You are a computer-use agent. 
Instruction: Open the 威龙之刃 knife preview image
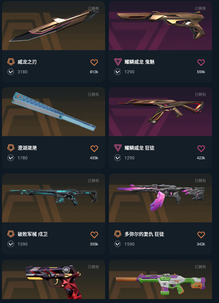(x=54, y=26)
